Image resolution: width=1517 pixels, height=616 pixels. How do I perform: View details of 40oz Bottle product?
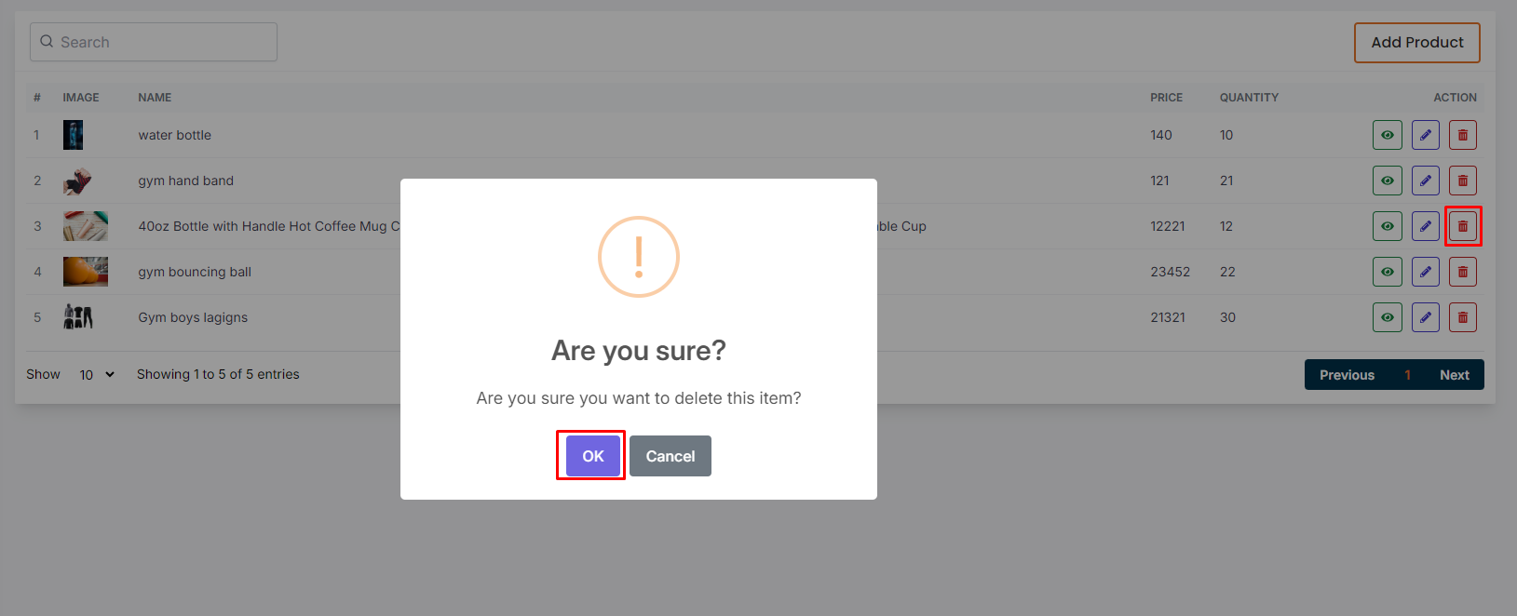[1387, 226]
